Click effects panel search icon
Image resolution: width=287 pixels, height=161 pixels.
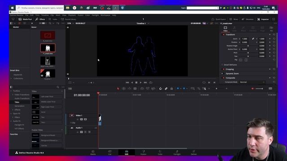58,87
